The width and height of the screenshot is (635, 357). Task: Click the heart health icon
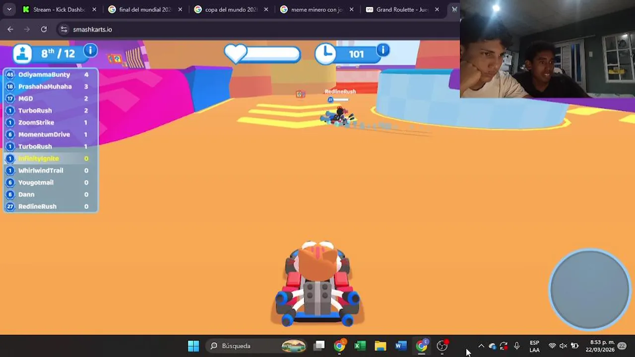click(236, 53)
